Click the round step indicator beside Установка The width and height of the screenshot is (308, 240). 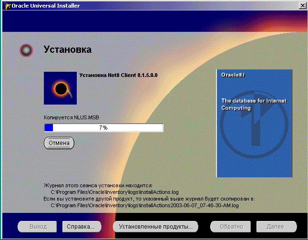26,50
